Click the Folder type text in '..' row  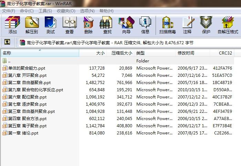pyautogui.click(x=143, y=61)
